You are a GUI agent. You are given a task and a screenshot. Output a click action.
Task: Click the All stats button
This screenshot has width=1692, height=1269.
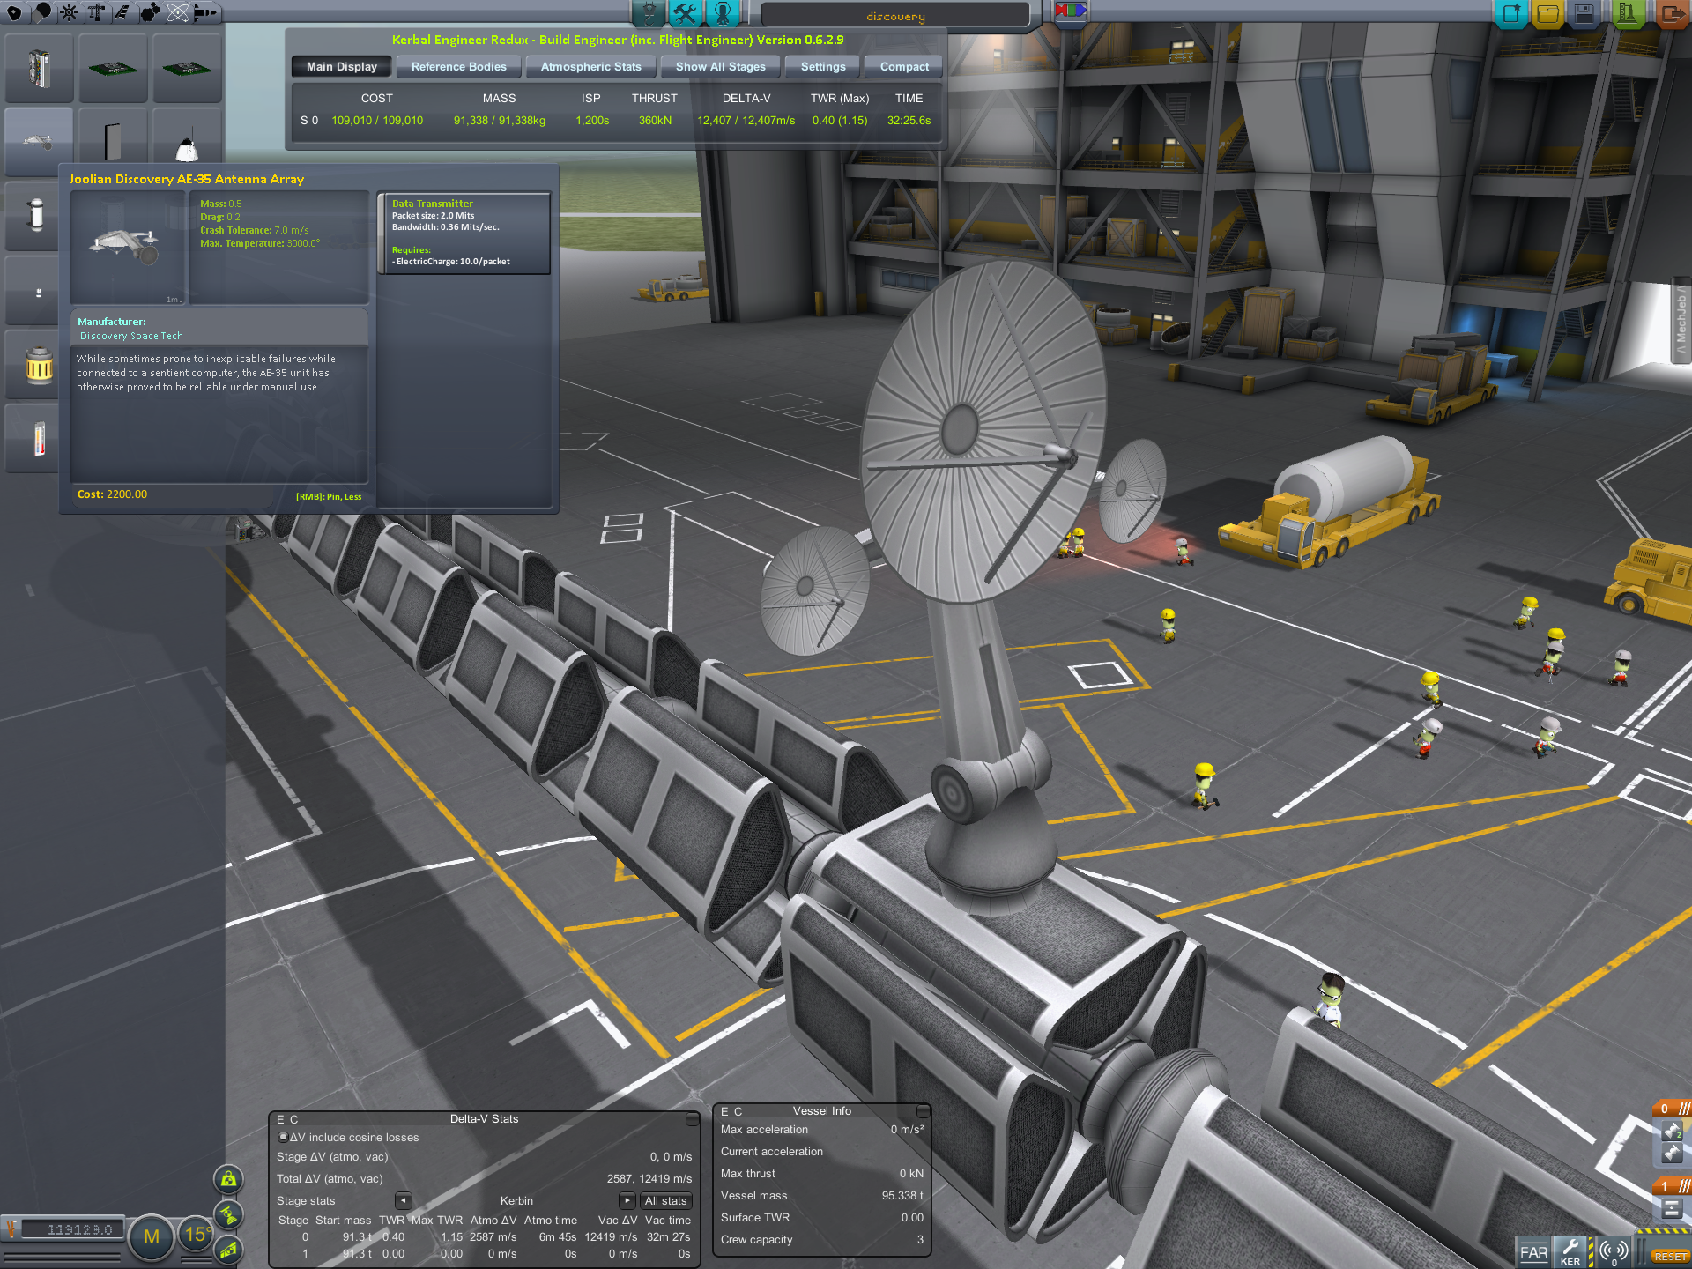[665, 1201]
